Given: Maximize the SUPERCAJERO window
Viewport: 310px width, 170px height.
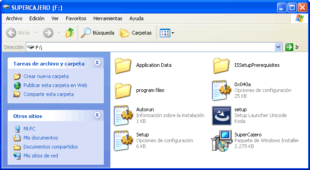Looking at the screenshot, I should [x=292, y=8].
